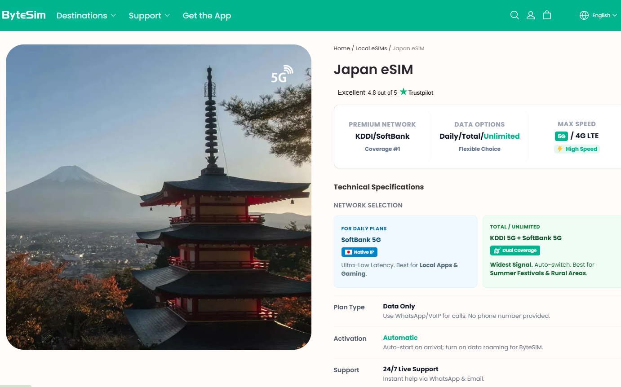This screenshot has height=387, width=621.
Task: Expand the Support menu
Action: pos(149,15)
